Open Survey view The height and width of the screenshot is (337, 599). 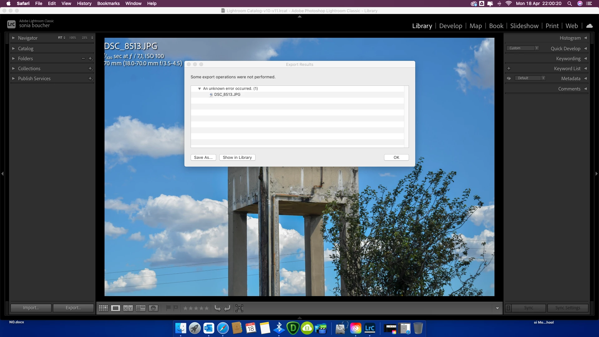click(x=141, y=308)
